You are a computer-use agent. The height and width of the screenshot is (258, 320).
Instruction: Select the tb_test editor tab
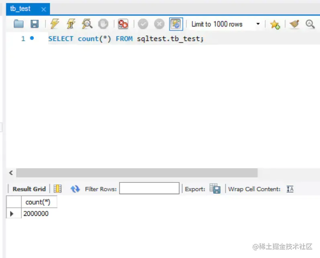28,9
